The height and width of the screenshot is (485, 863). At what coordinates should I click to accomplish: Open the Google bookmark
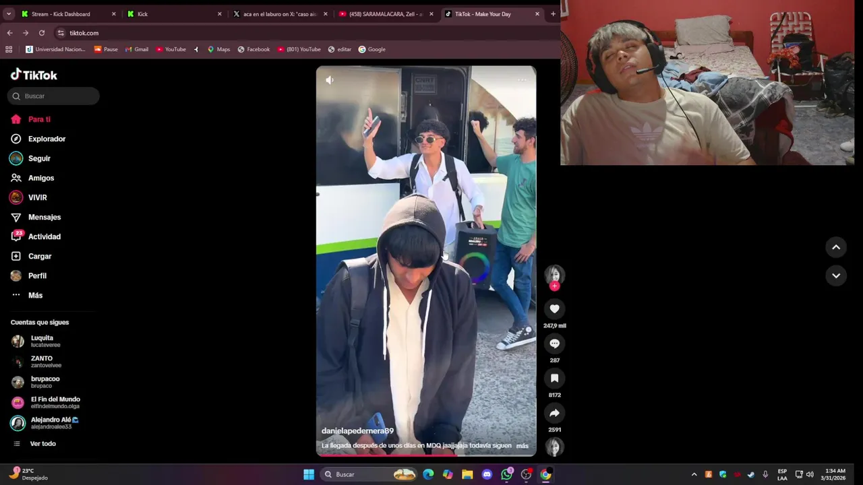click(x=372, y=49)
